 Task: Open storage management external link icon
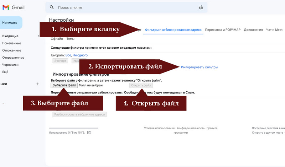tap(89, 133)
